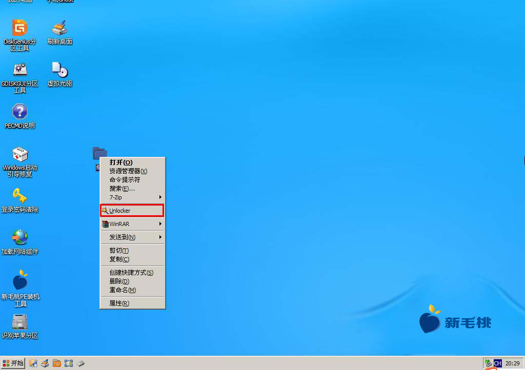525x370 pixels.
Task: Expand the 7-Zip submenu
Action: coord(133,197)
